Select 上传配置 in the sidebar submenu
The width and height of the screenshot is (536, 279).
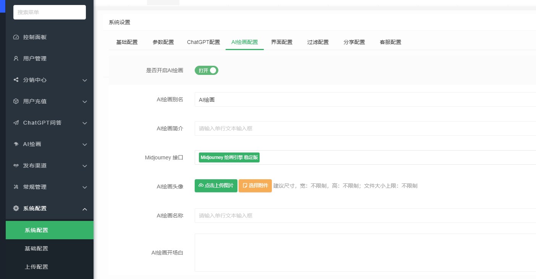[37, 267]
